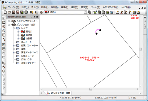Click the lower image display icon in left toolbar
148x101 pixels.
tap(4, 49)
